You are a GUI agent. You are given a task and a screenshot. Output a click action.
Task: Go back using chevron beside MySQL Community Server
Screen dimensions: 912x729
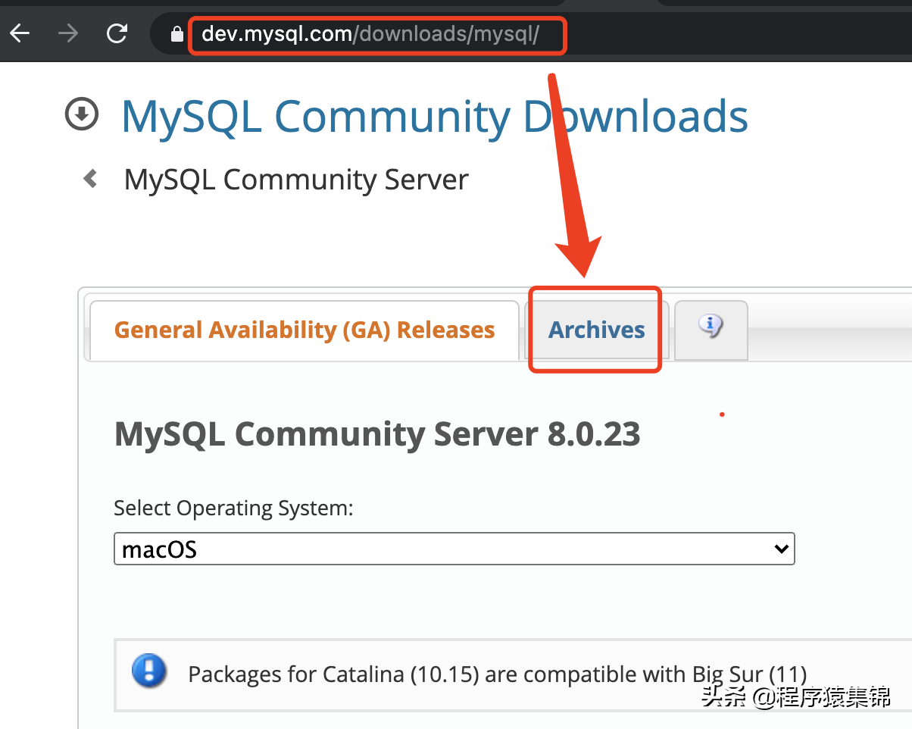point(91,179)
